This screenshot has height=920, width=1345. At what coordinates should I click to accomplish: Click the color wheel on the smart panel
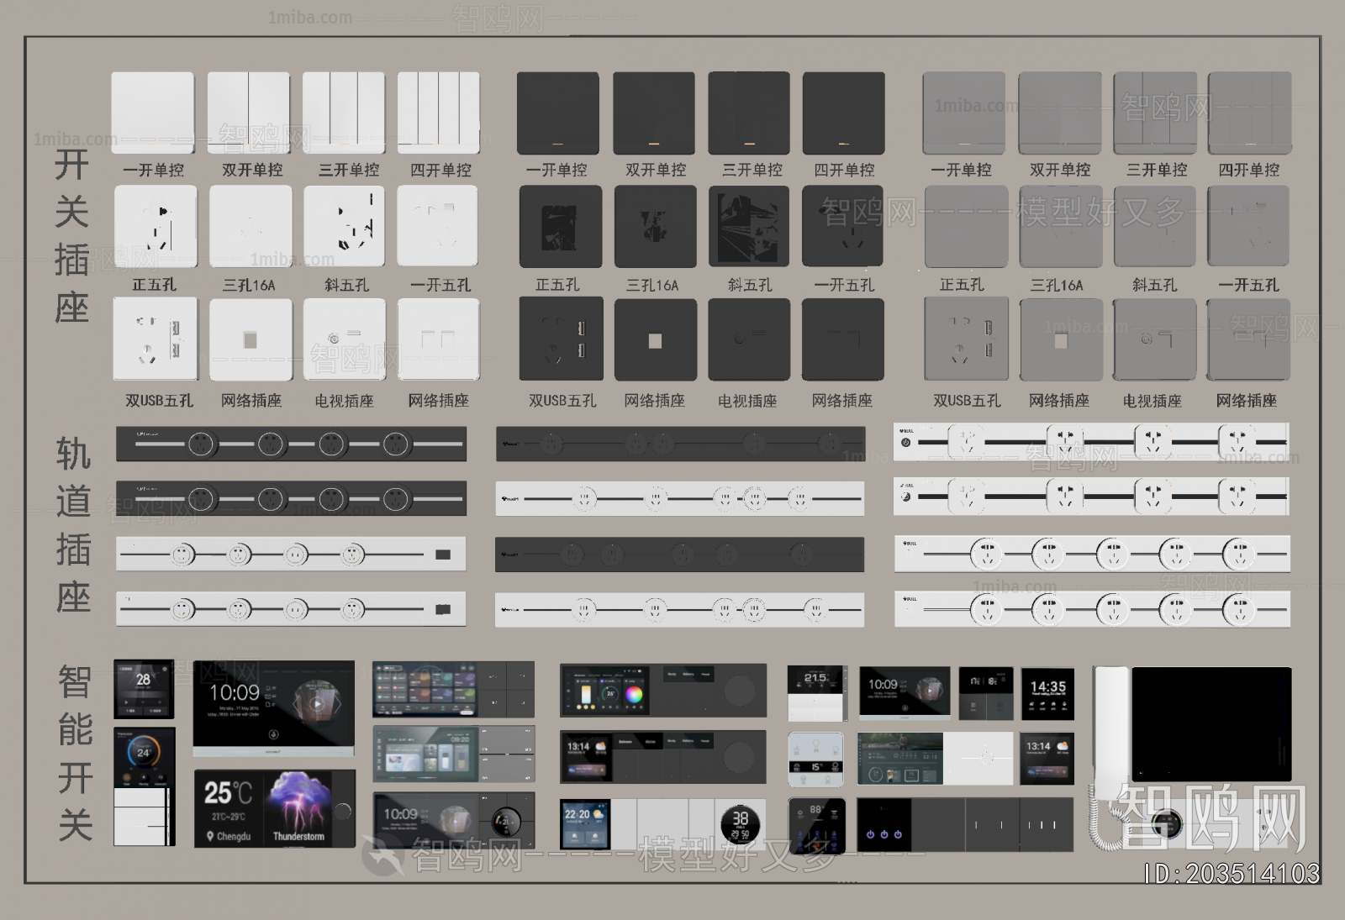[634, 694]
